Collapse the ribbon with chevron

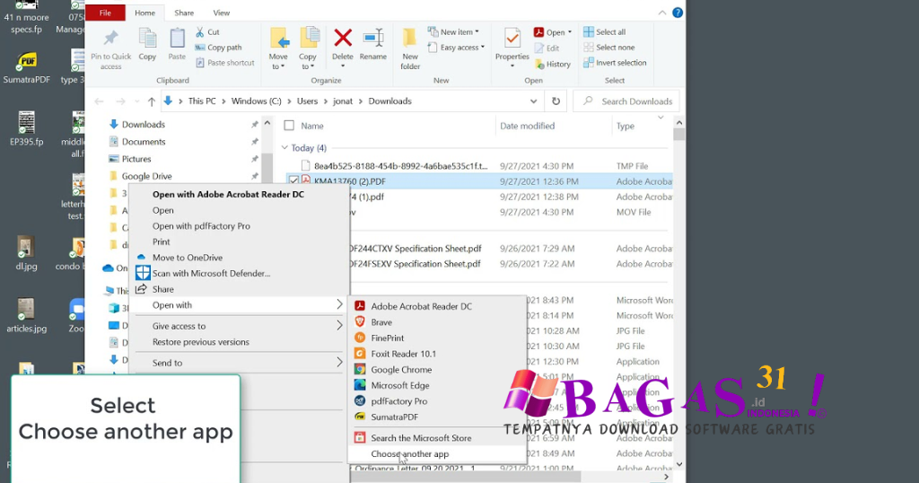[661, 13]
